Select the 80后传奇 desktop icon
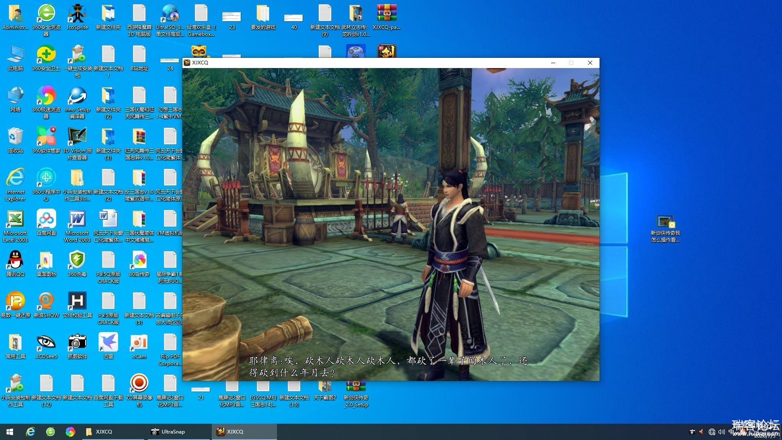 [139, 264]
